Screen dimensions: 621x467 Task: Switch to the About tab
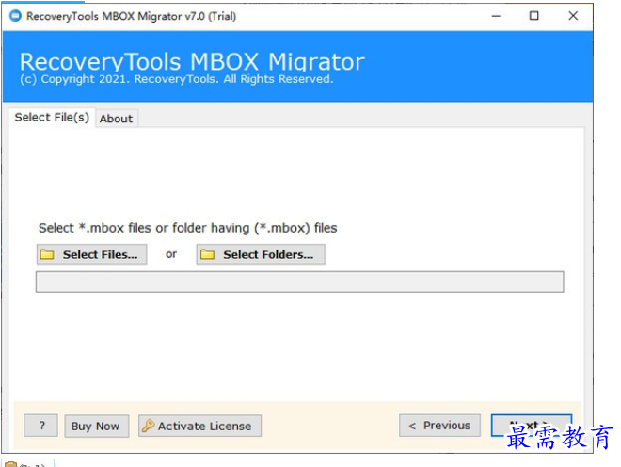[116, 119]
